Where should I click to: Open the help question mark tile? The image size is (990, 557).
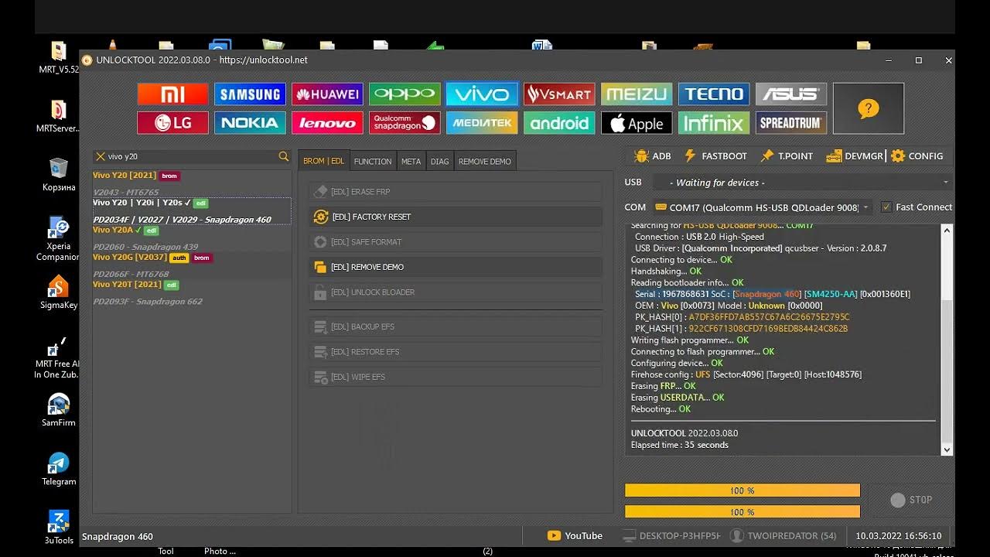869,108
